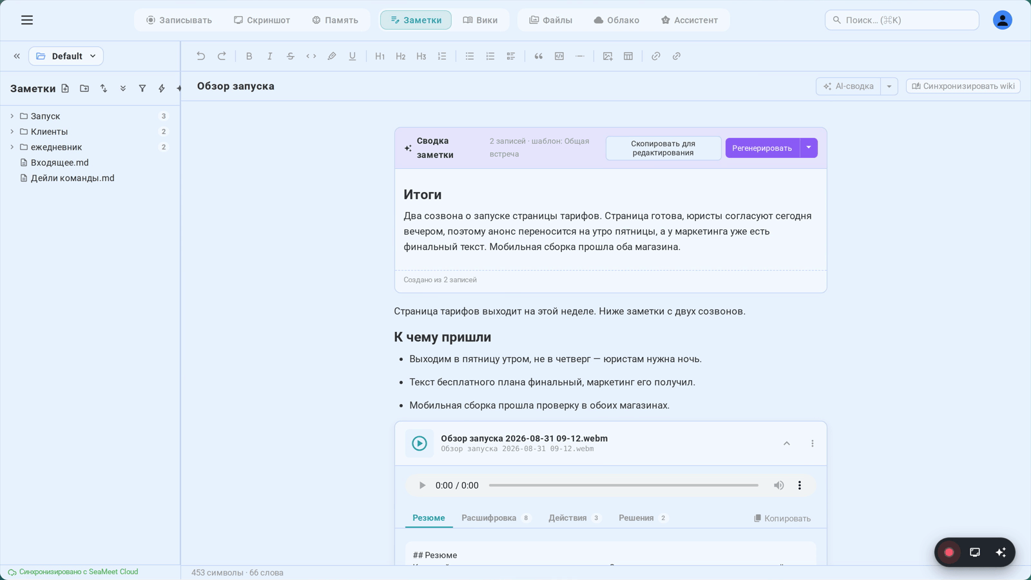
Task: Insert a blockquote
Action: [x=539, y=56]
